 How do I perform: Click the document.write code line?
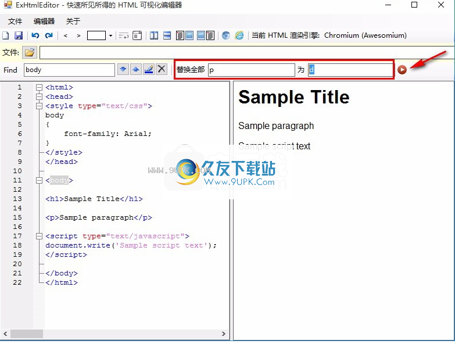pyautogui.click(x=131, y=245)
